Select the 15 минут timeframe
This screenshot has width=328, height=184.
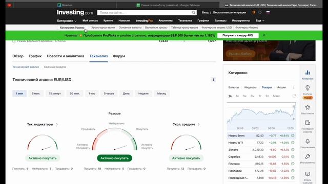pos(55,94)
